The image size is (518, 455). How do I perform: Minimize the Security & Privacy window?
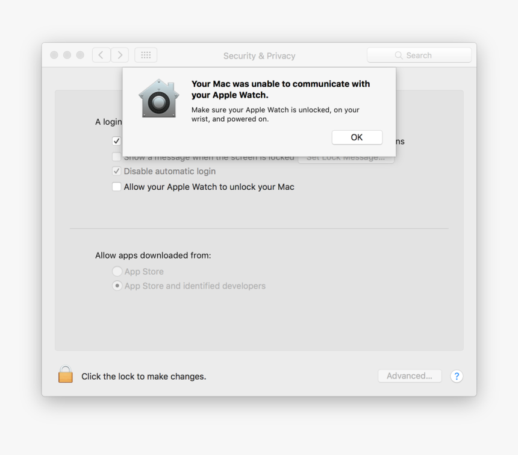pos(67,54)
